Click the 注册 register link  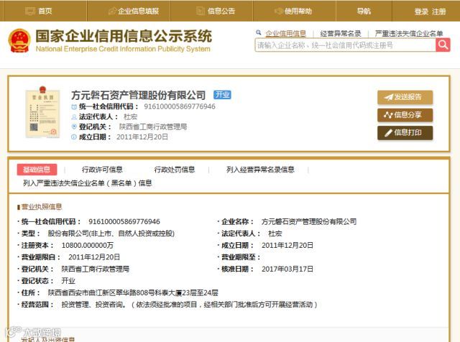tap(439, 11)
